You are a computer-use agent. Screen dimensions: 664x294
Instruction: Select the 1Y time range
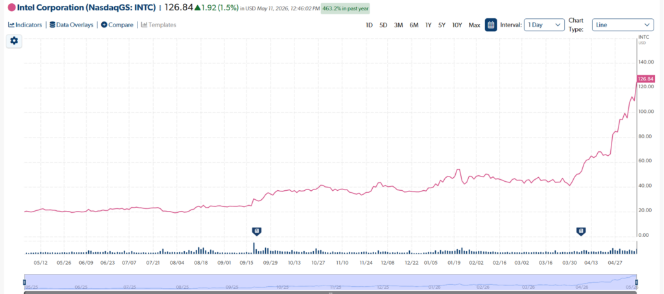428,25
